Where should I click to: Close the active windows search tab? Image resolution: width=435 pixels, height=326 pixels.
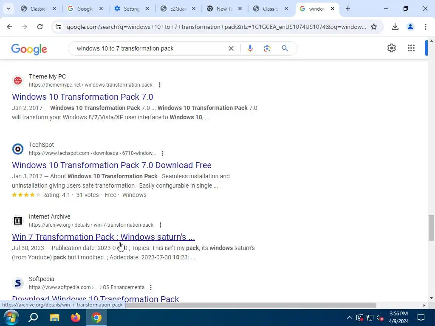[333, 8]
